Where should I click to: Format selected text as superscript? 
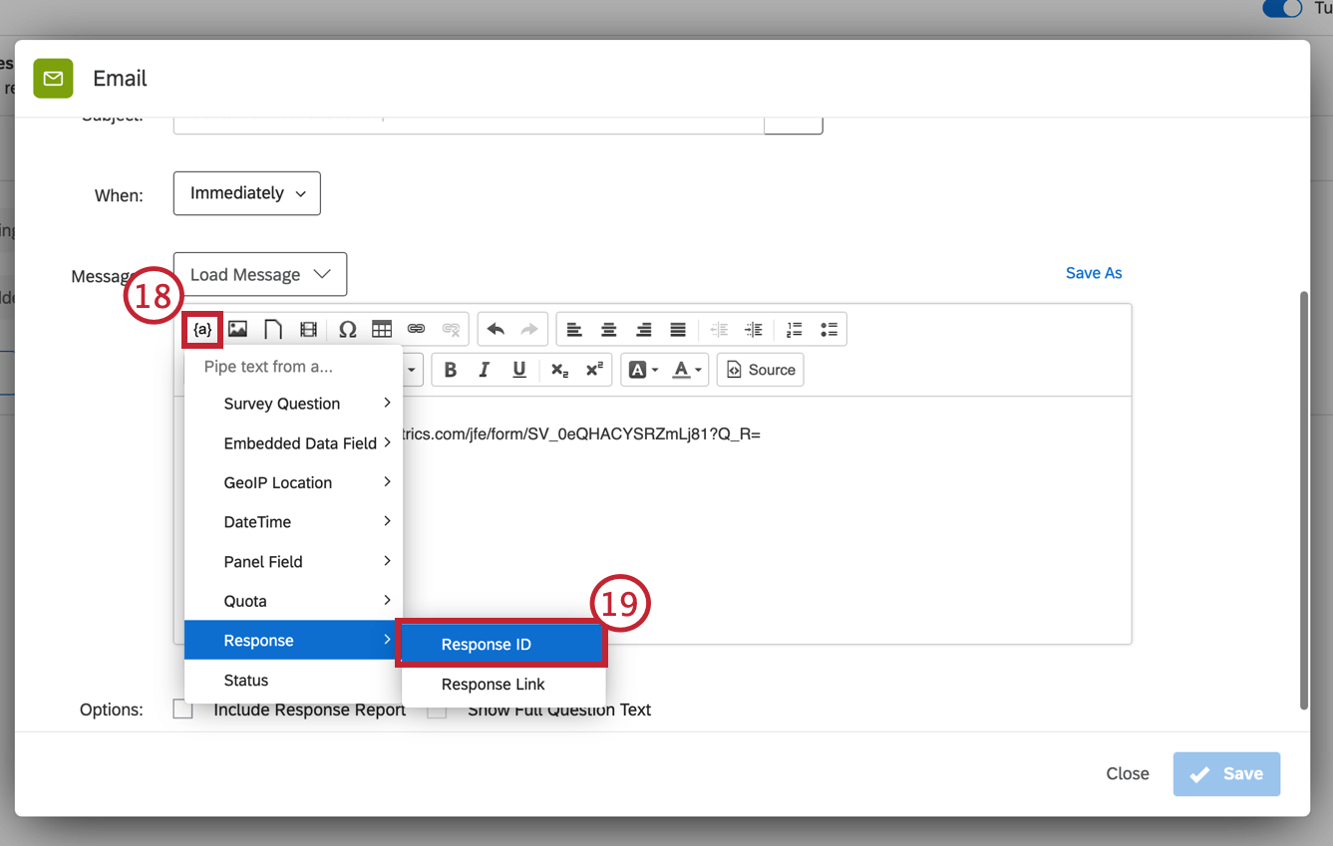(593, 370)
